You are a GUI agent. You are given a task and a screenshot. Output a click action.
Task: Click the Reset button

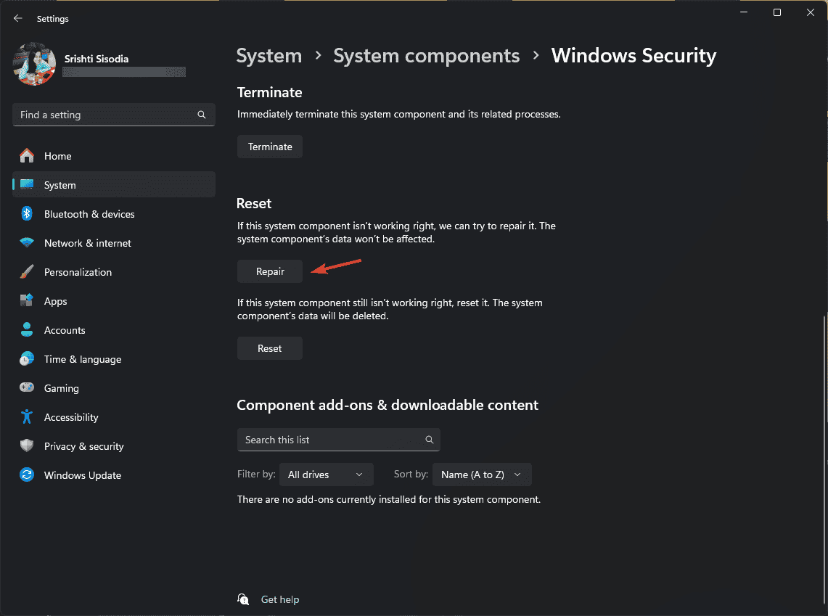coord(270,348)
